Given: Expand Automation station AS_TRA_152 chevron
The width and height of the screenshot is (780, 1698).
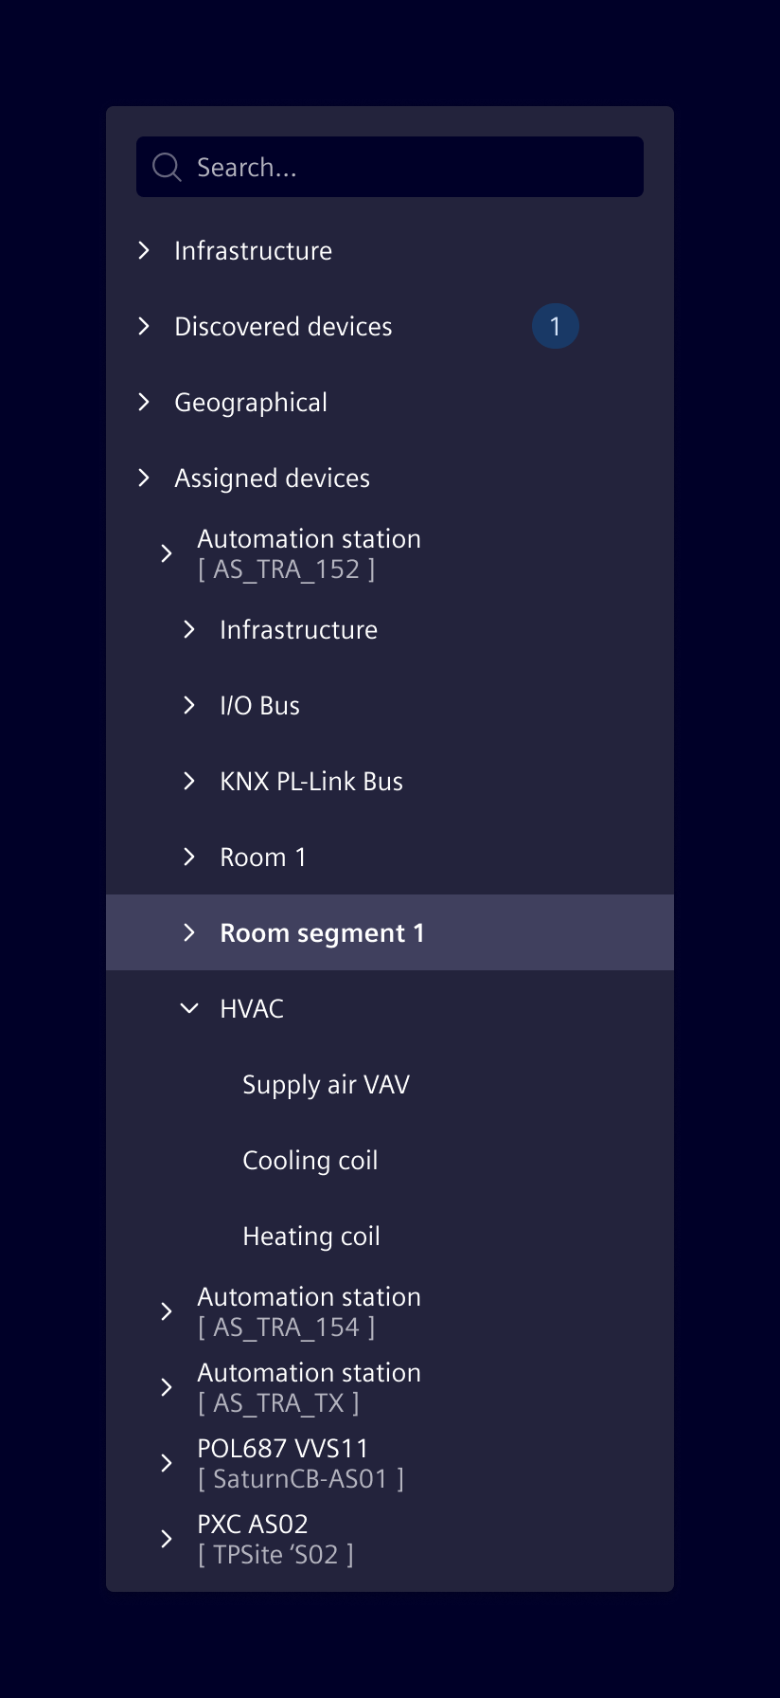Looking at the screenshot, I should (167, 553).
